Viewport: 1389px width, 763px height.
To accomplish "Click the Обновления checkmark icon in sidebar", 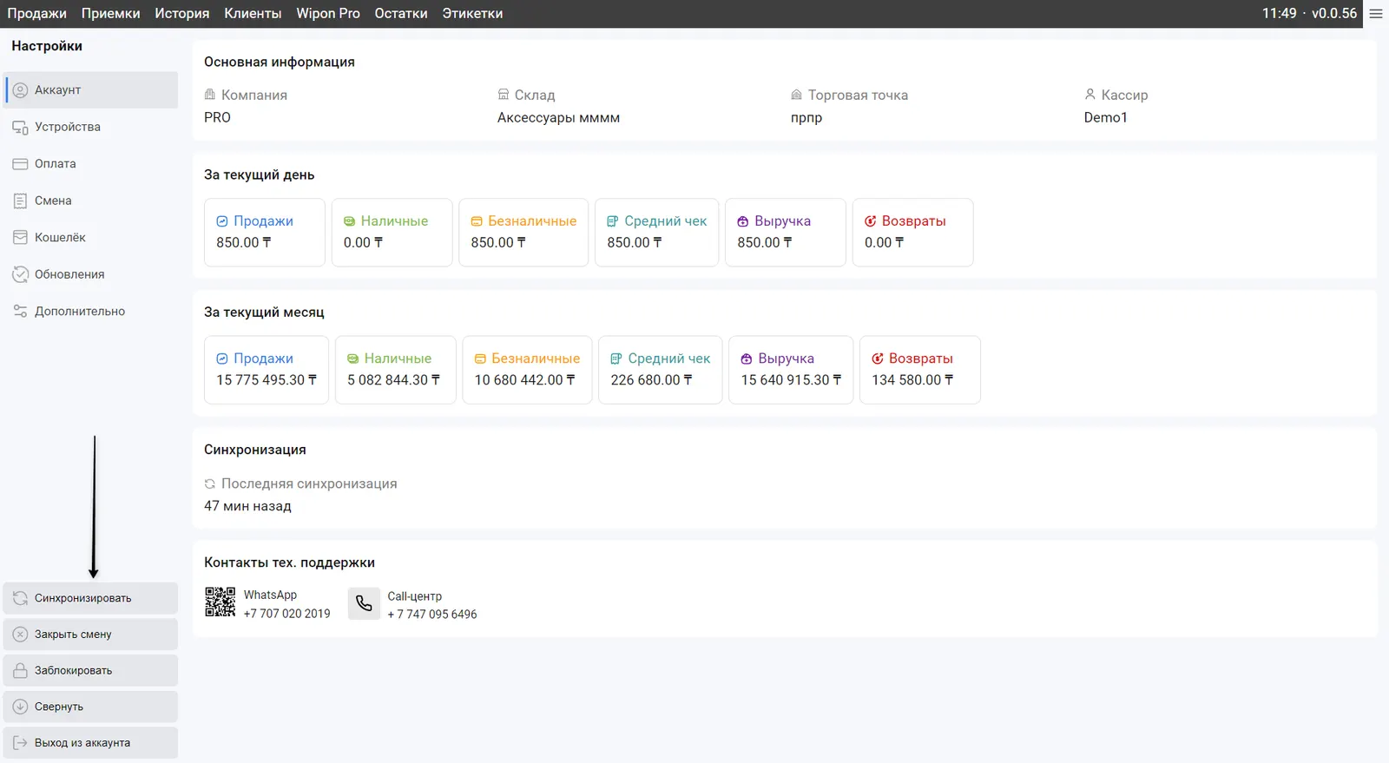I will point(20,274).
